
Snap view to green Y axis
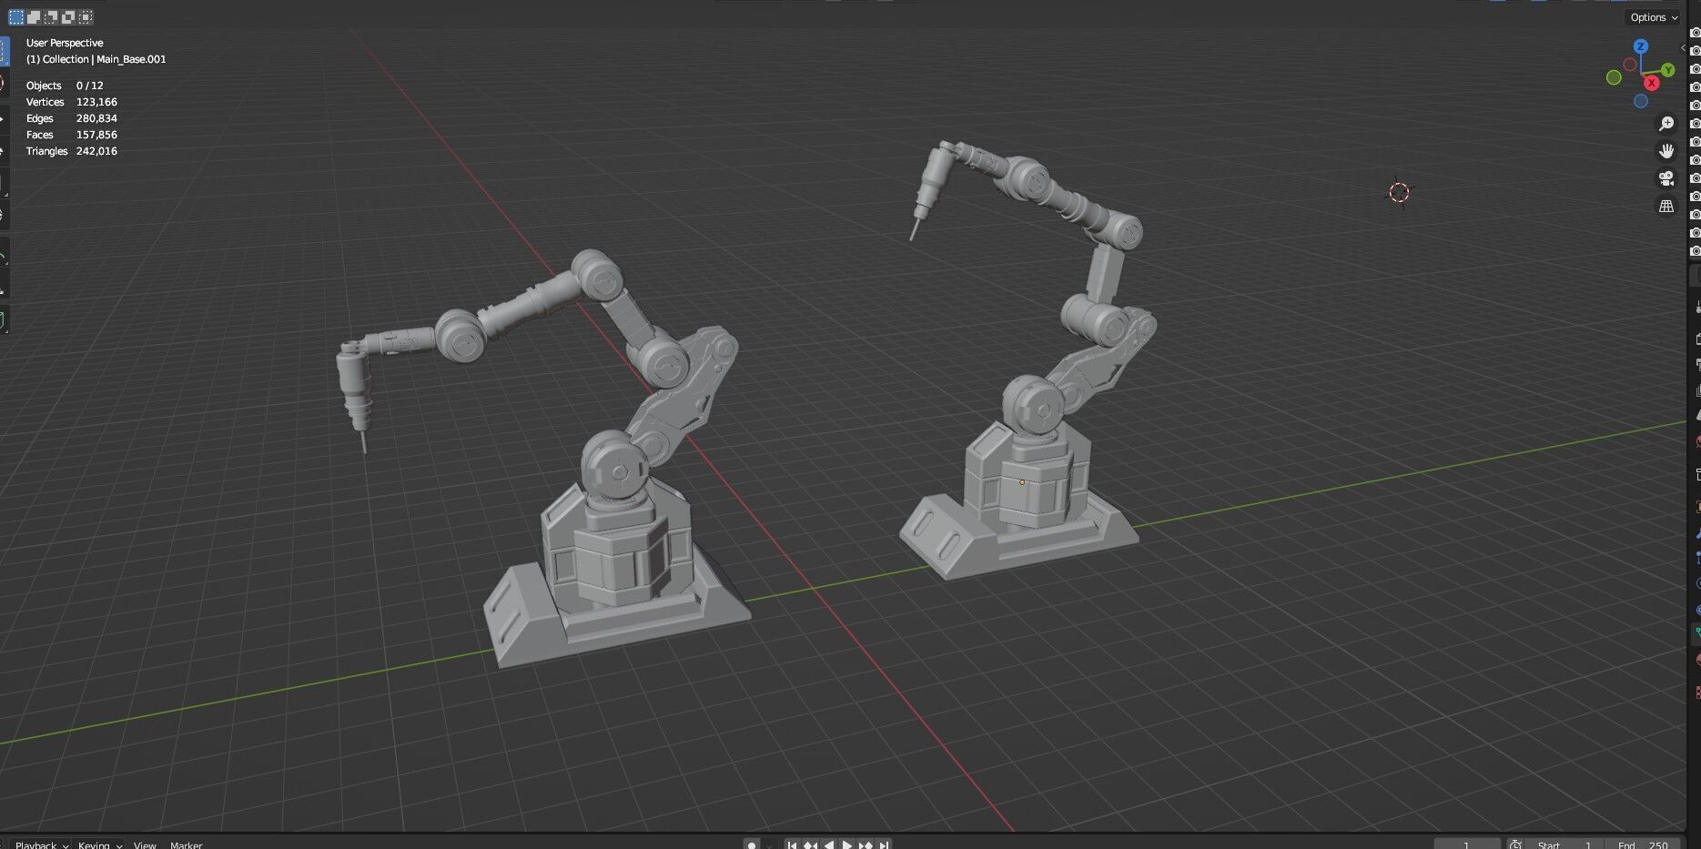[1667, 70]
